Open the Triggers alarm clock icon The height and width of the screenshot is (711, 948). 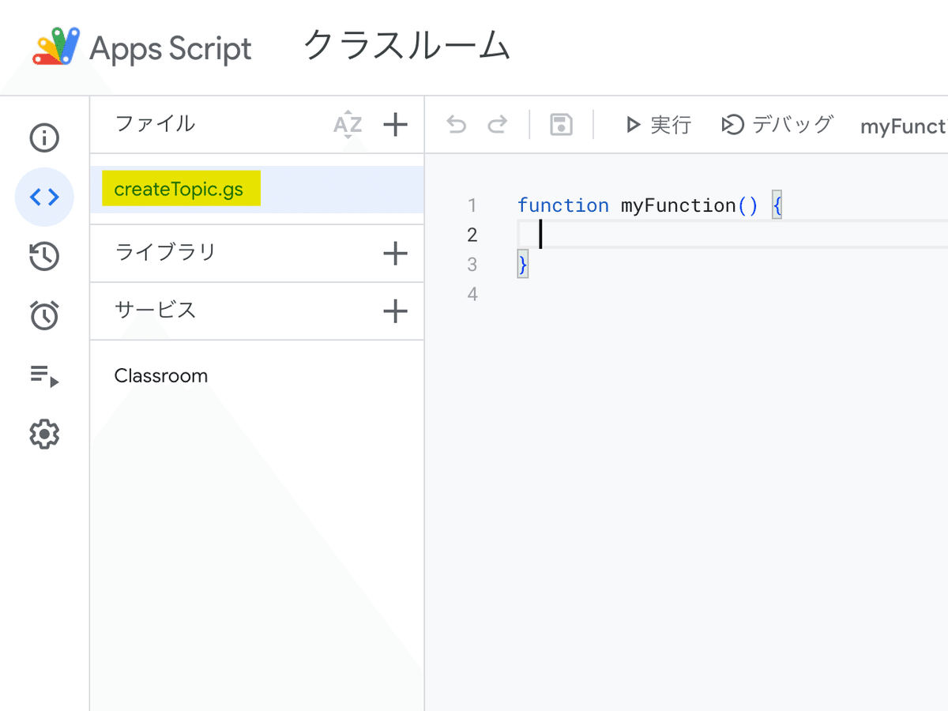coord(44,315)
